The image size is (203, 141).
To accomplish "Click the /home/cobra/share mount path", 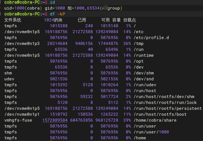I will (x=155, y=120).
